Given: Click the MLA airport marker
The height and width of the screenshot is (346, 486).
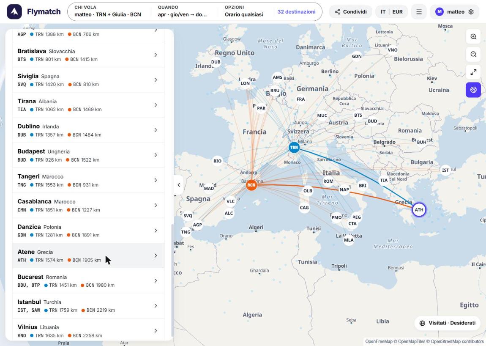Looking at the screenshot, I should tap(349, 240).
